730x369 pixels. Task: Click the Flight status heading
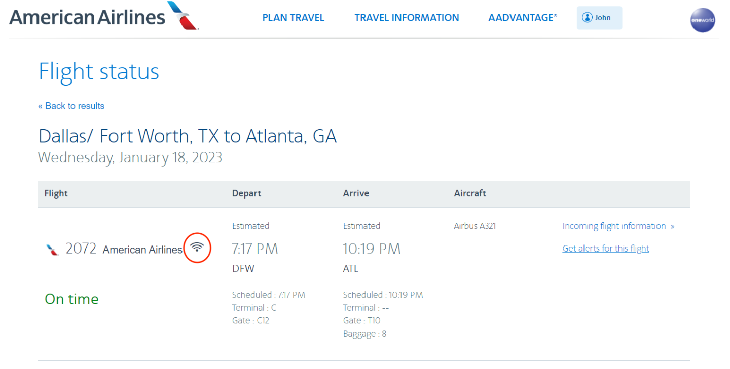99,71
